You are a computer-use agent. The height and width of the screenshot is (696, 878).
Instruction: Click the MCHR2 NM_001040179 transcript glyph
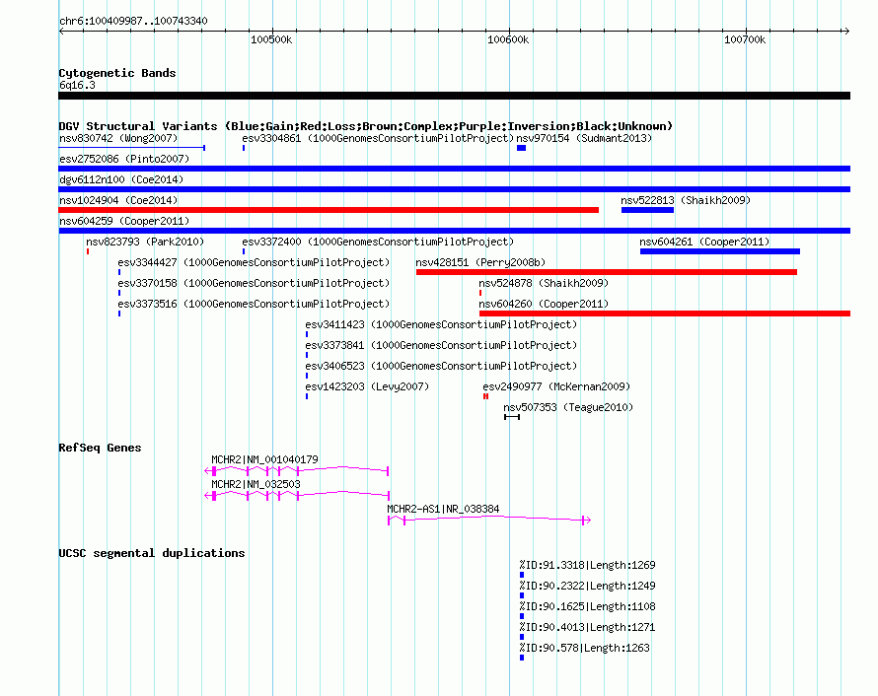point(297,471)
